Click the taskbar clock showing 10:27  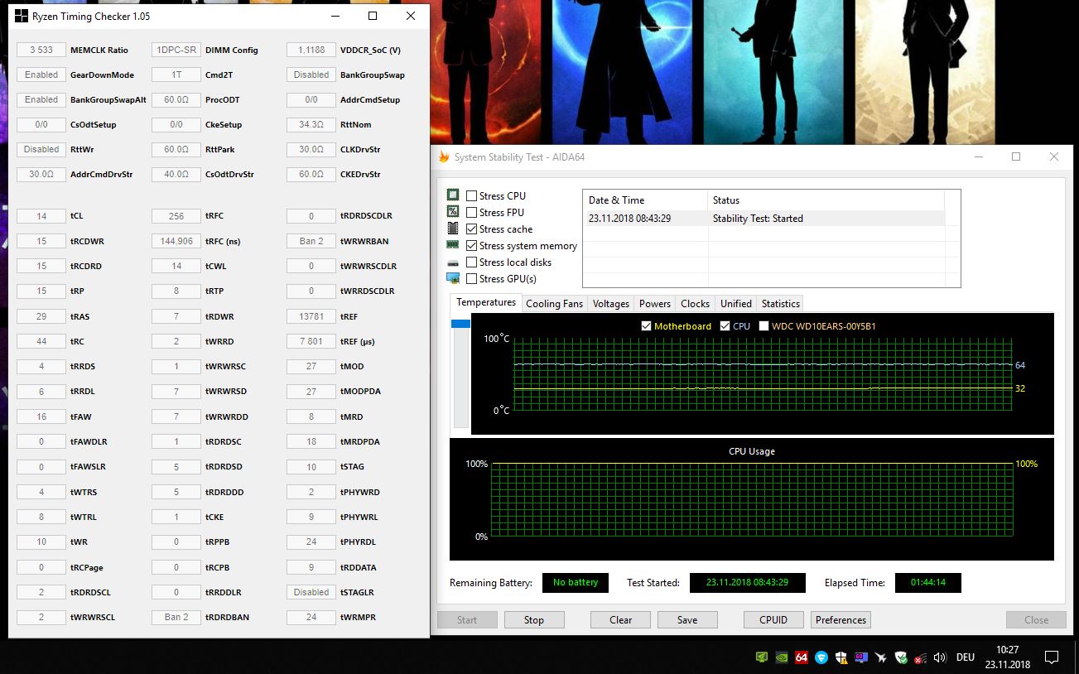(x=1007, y=657)
